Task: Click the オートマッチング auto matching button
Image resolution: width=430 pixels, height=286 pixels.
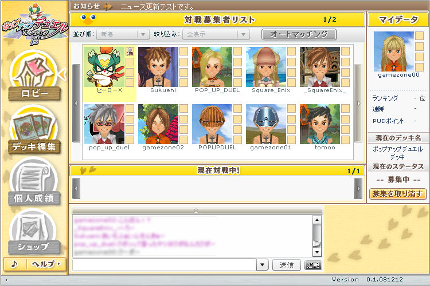Action: tap(299, 34)
